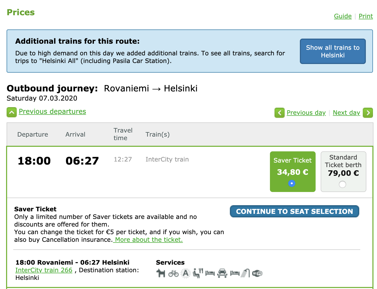Click the restaurant car seat icon
377x289 pixels.
pyautogui.click(x=198, y=273)
